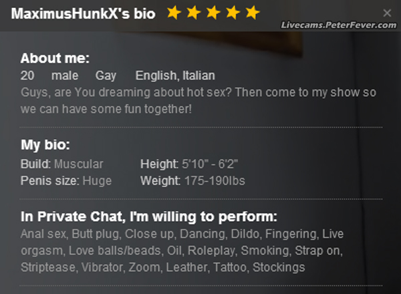Click the Height 5'10" - 6'2" entry
401x294 pixels.
pos(190,164)
